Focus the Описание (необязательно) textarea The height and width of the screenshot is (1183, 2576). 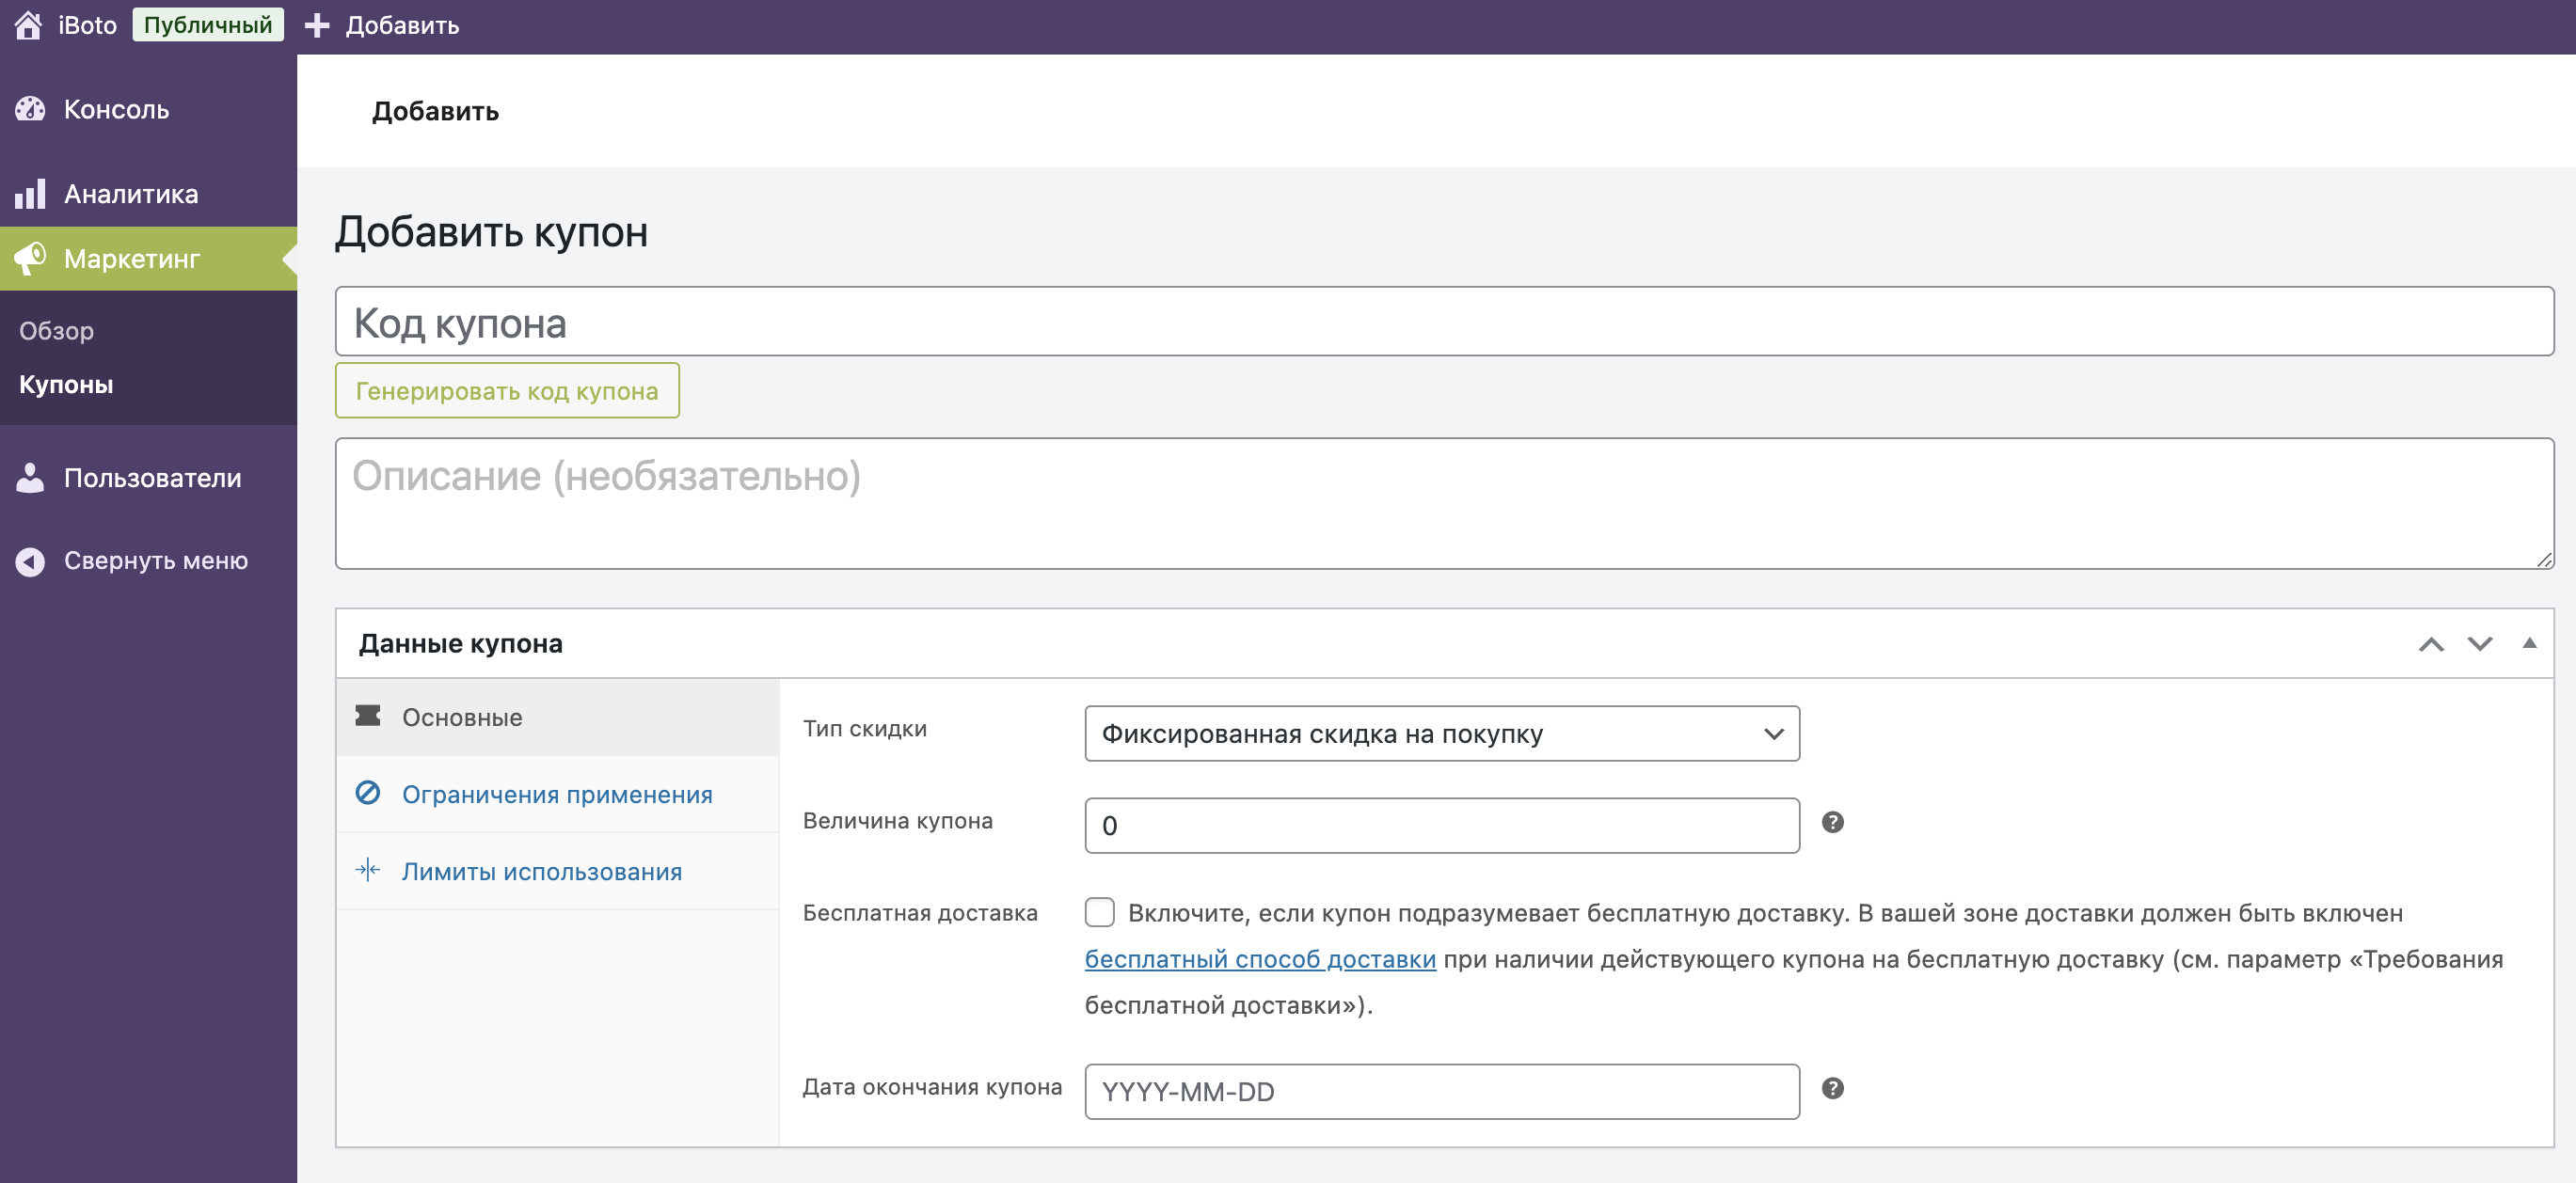click(1444, 504)
